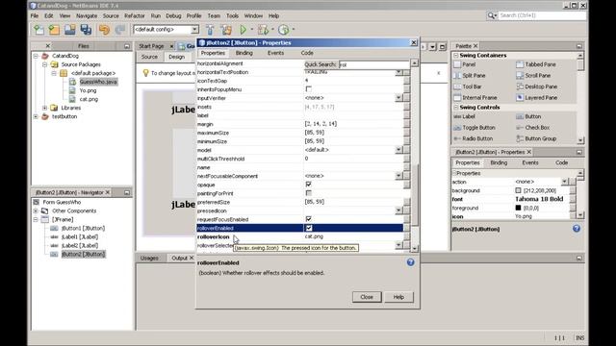Collapse the Swing Containers section
616x346 pixels.
tap(456, 56)
